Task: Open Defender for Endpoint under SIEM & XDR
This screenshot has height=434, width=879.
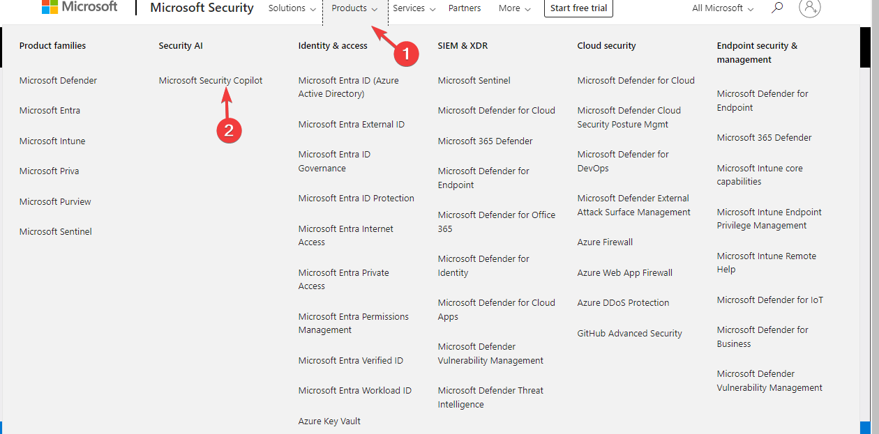Action: tap(483, 178)
